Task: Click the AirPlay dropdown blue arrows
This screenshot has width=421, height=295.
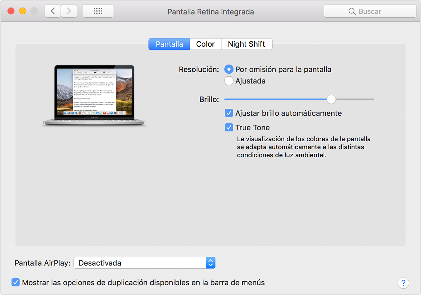Action: tap(210, 263)
